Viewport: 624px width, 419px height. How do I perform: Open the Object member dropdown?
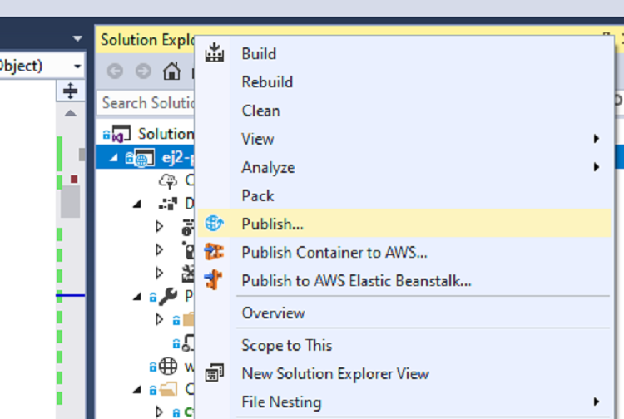(77, 66)
